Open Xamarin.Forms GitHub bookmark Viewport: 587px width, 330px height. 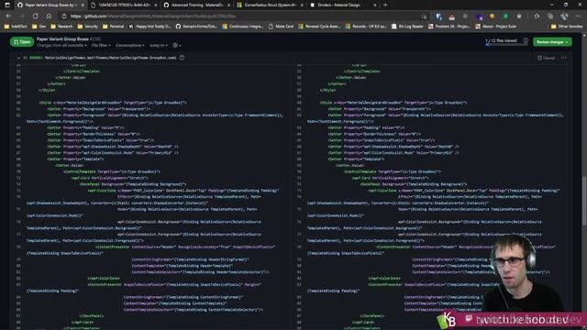[x=196, y=27]
